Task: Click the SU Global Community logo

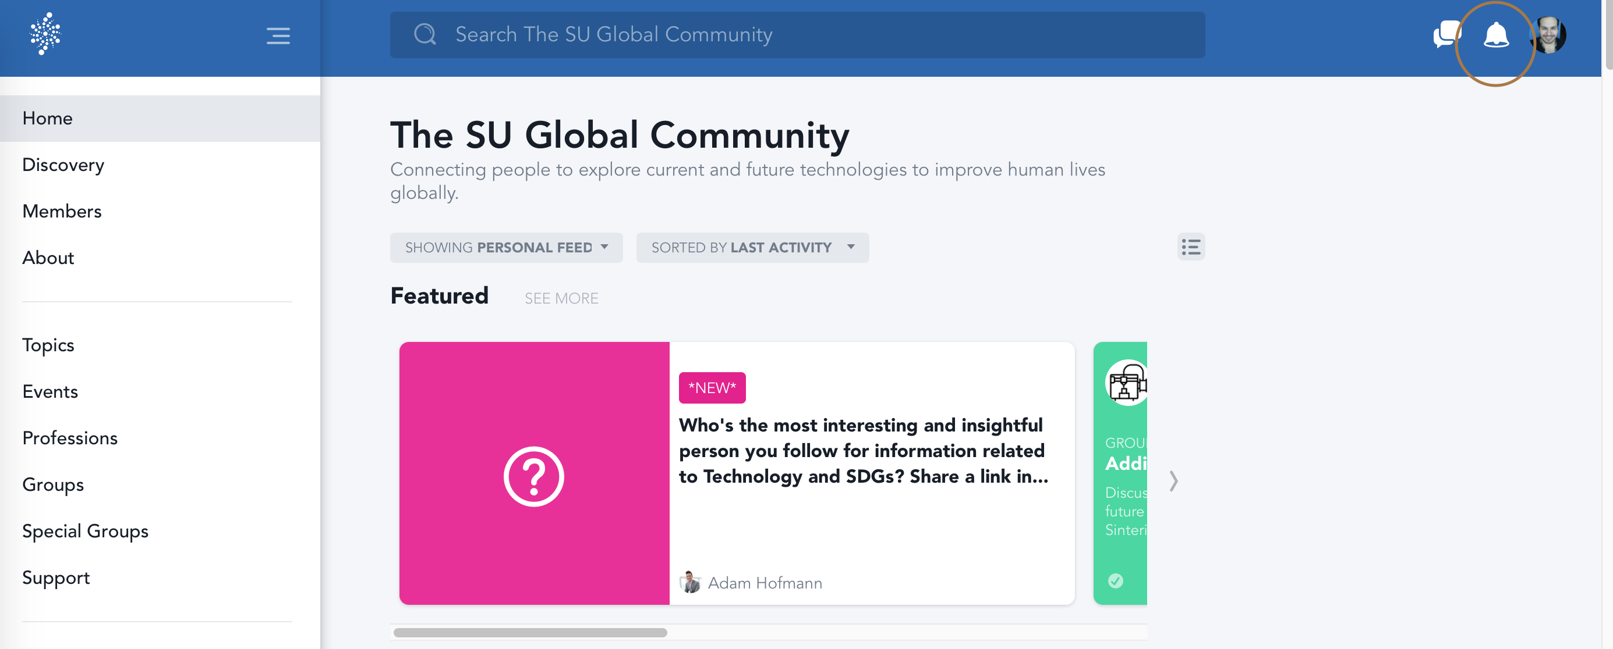Action: click(x=45, y=34)
